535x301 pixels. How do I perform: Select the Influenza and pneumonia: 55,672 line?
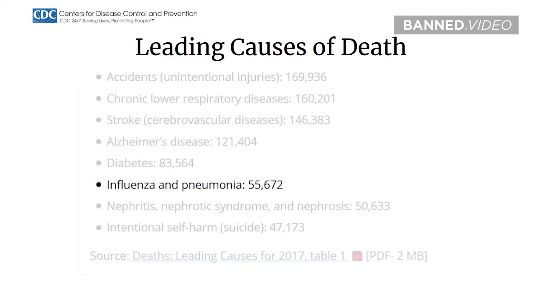click(x=195, y=185)
